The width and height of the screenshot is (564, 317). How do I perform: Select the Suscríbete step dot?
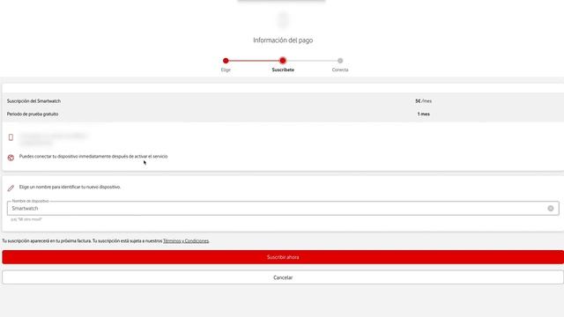click(283, 61)
